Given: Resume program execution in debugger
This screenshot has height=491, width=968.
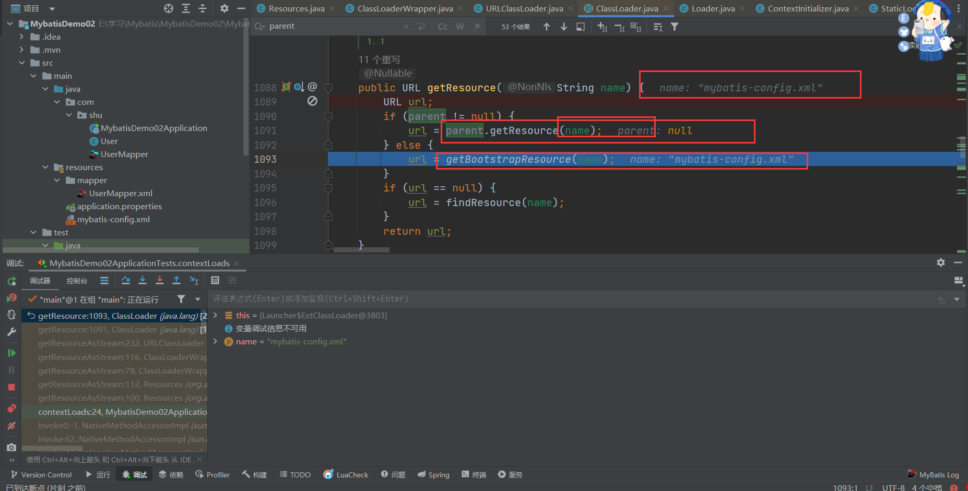Looking at the screenshot, I should [11, 353].
